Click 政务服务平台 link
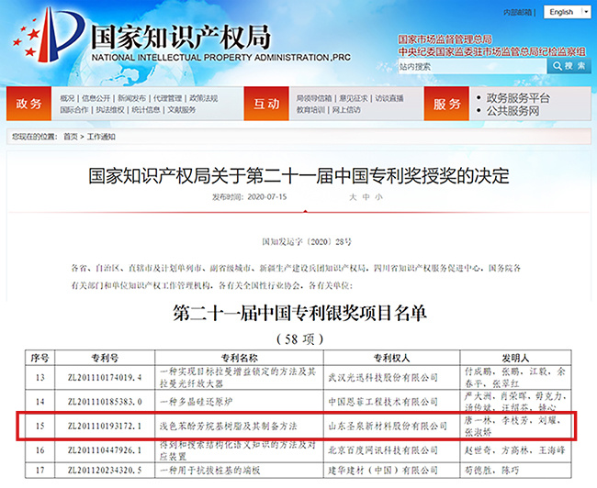597x488 pixels. tap(518, 97)
